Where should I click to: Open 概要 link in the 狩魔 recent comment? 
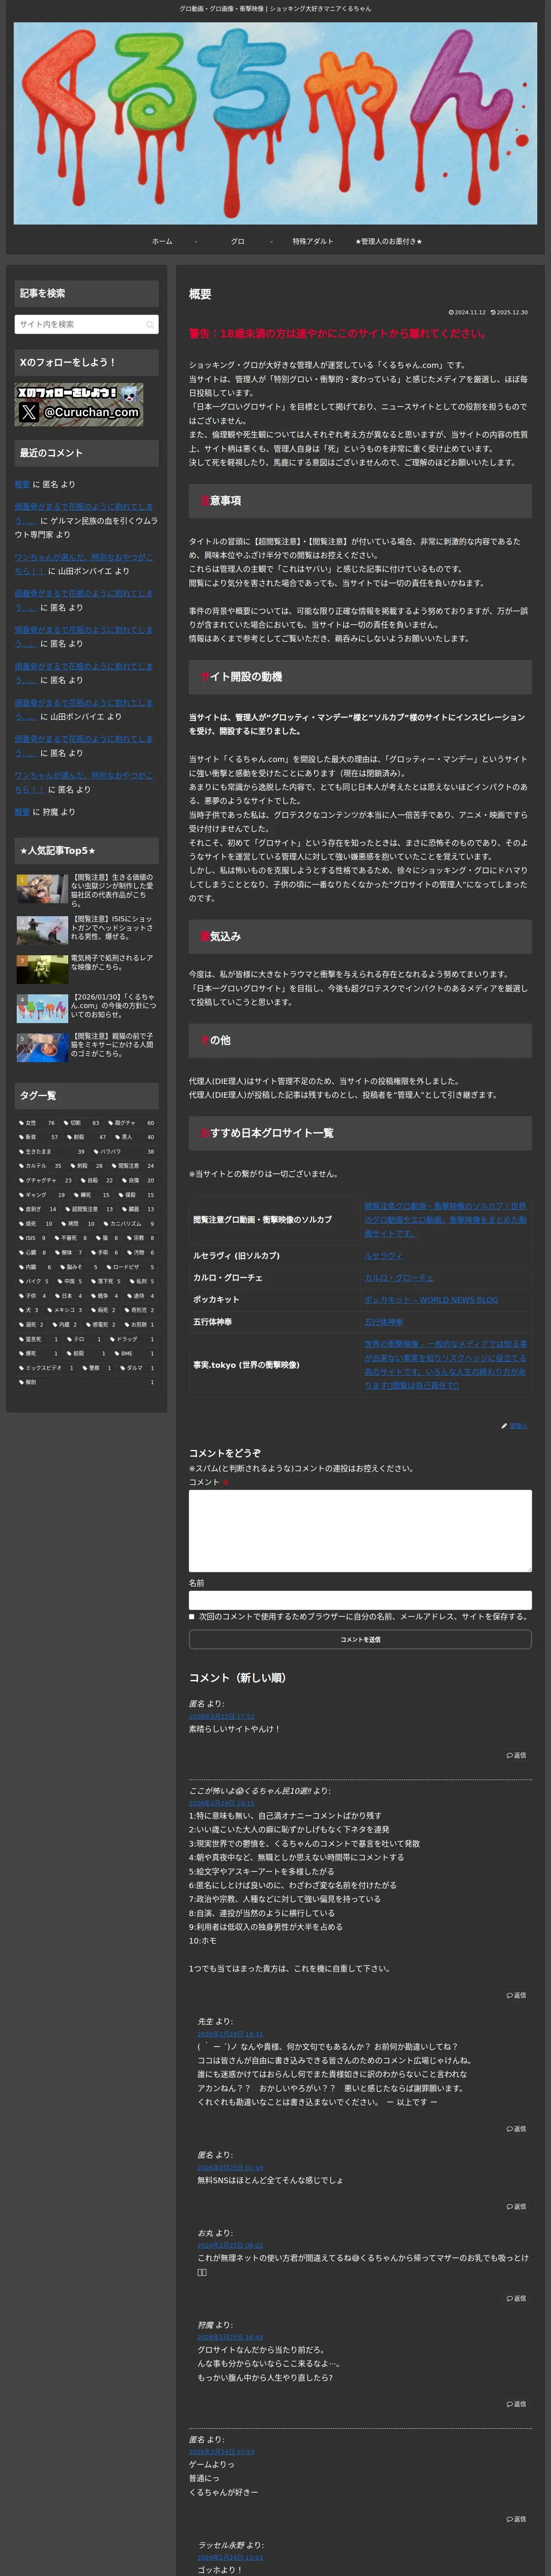click(x=22, y=812)
